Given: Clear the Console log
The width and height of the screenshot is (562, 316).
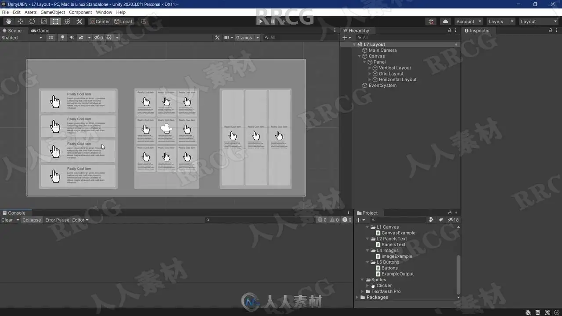Looking at the screenshot, I should pos(7,220).
